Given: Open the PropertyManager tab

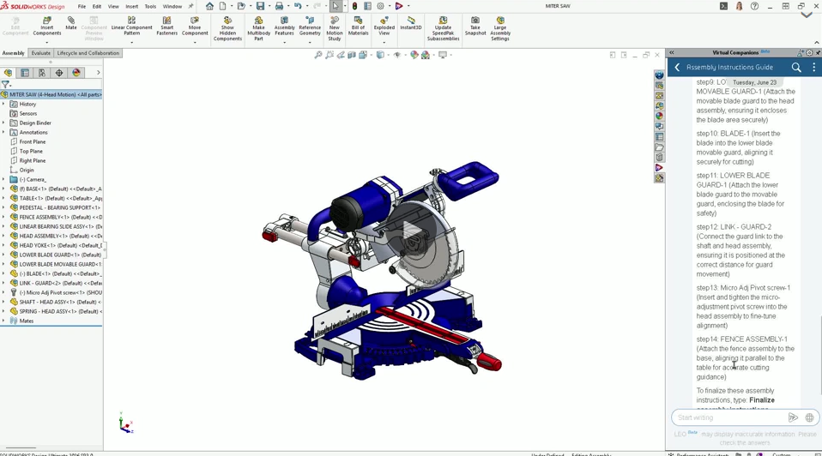Looking at the screenshot, I should coord(25,73).
